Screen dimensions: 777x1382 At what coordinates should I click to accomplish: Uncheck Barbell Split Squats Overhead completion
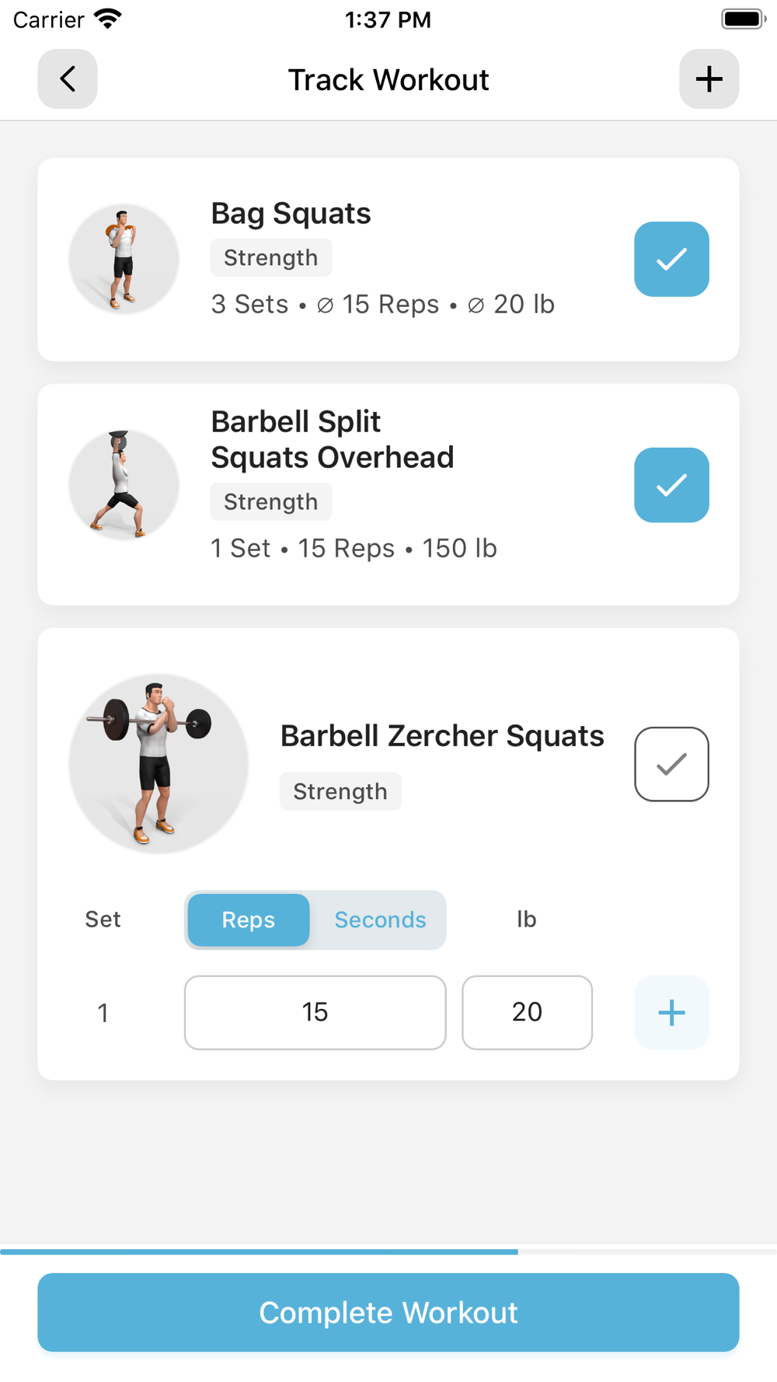coord(671,484)
